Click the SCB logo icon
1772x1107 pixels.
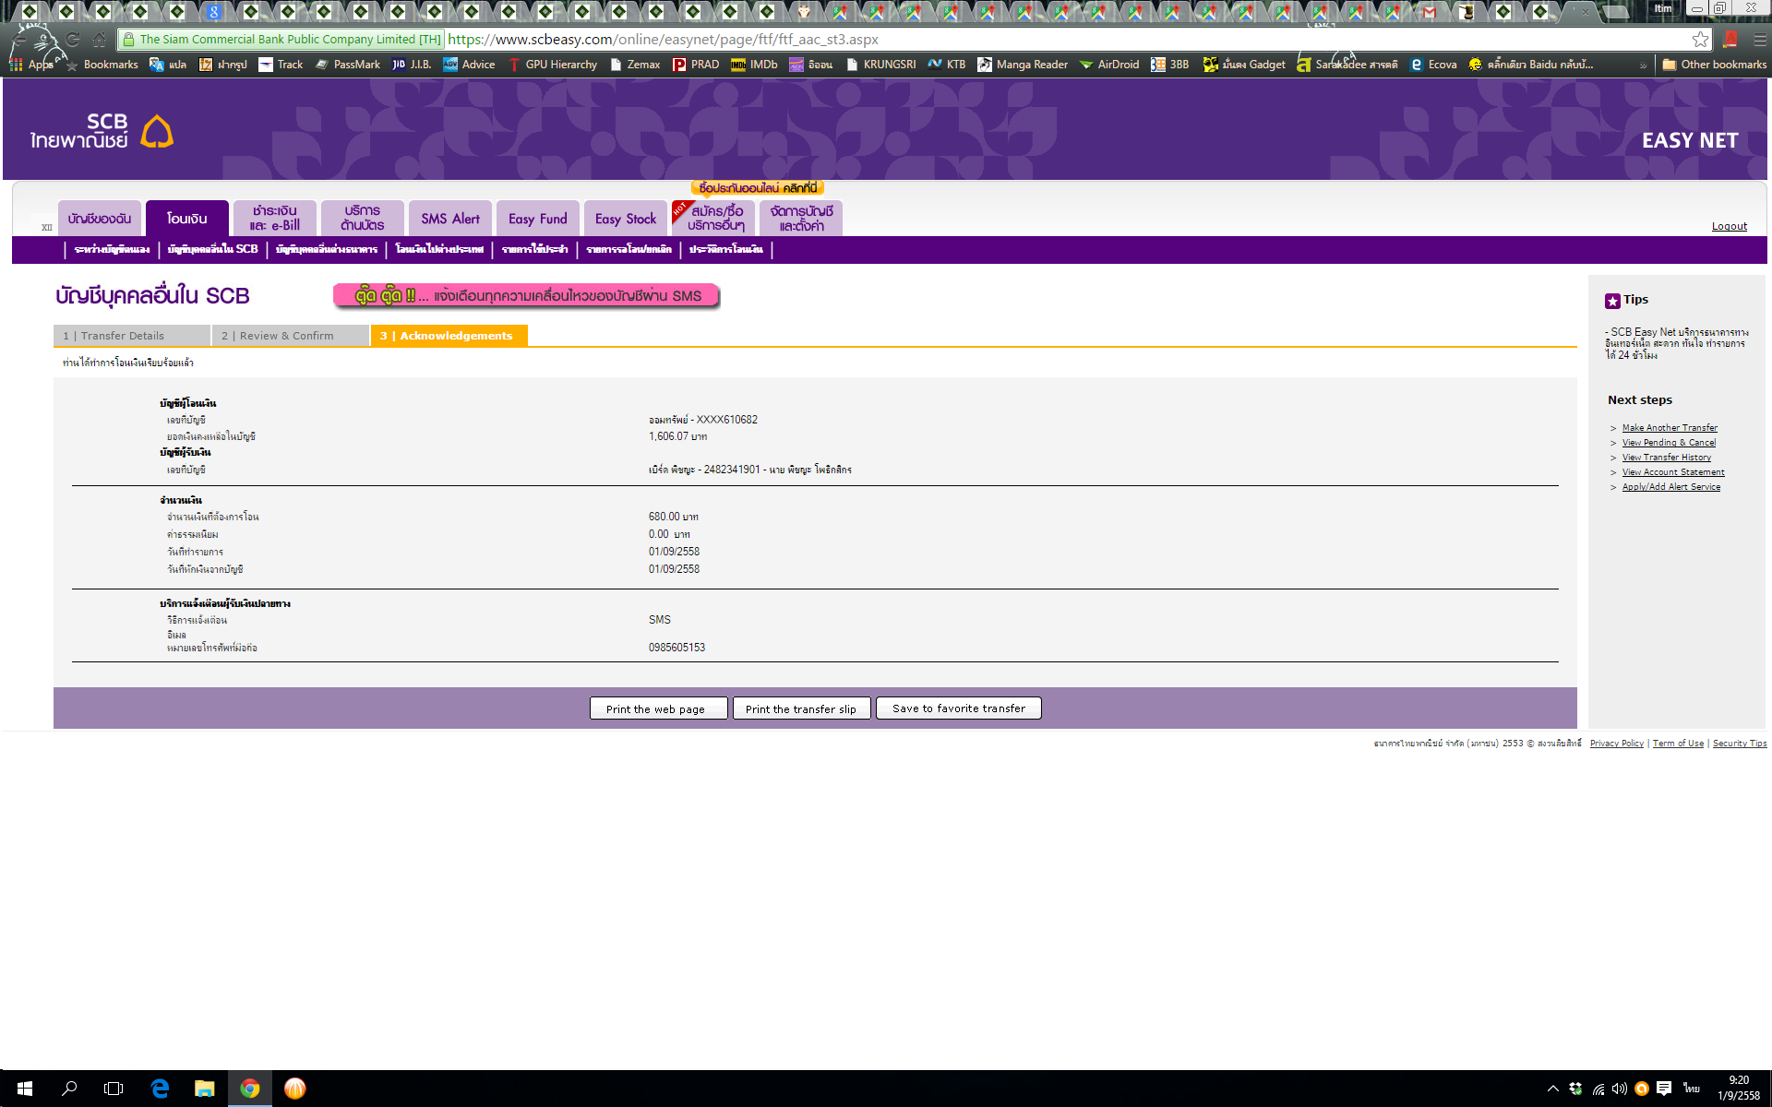157,132
